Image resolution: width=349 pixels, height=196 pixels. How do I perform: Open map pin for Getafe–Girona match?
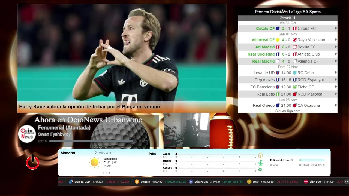[336, 28]
